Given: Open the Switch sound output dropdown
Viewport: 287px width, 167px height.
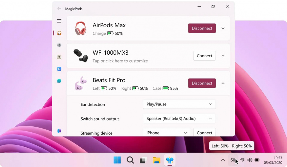Looking at the screenshot, I should [x=179, y=119].
